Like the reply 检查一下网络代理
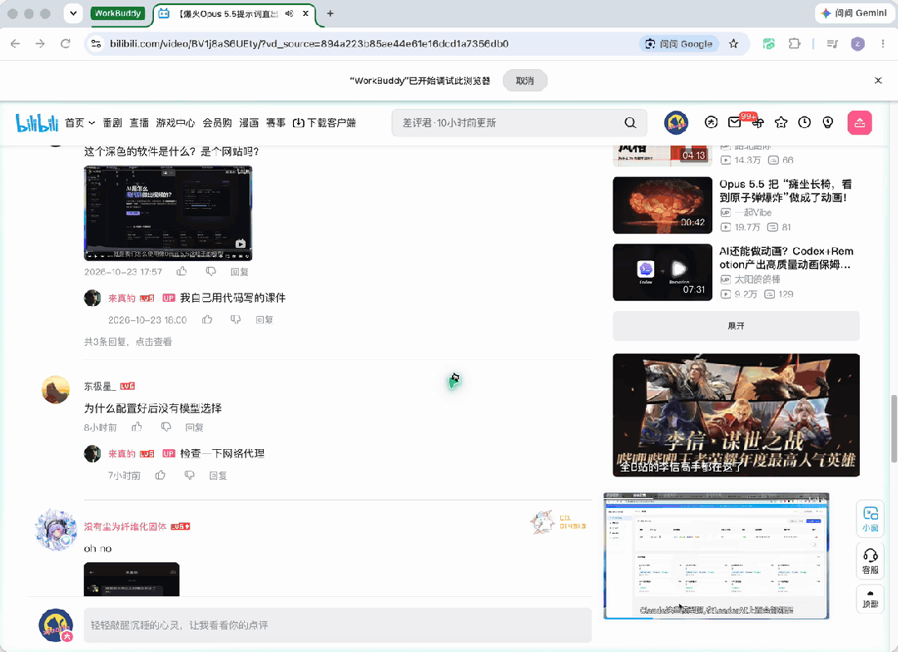The width and height of the screenshot is (898, 652). pyautogui.click(x=161, y=475)
